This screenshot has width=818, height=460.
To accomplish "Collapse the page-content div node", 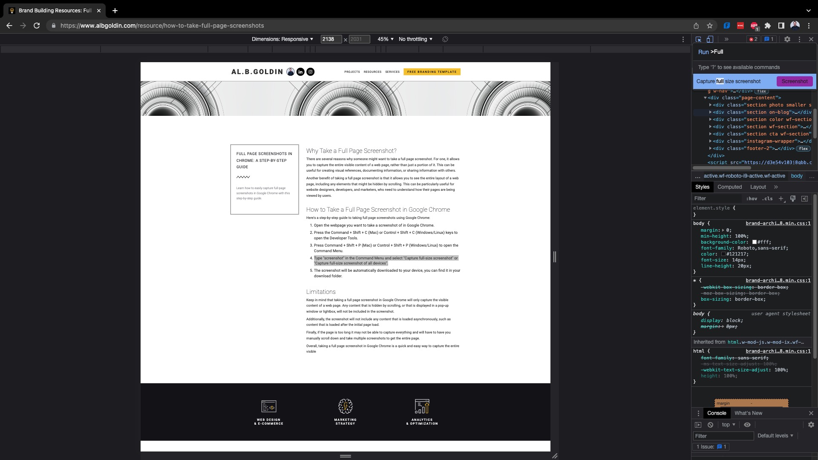I will coord(705,98).
